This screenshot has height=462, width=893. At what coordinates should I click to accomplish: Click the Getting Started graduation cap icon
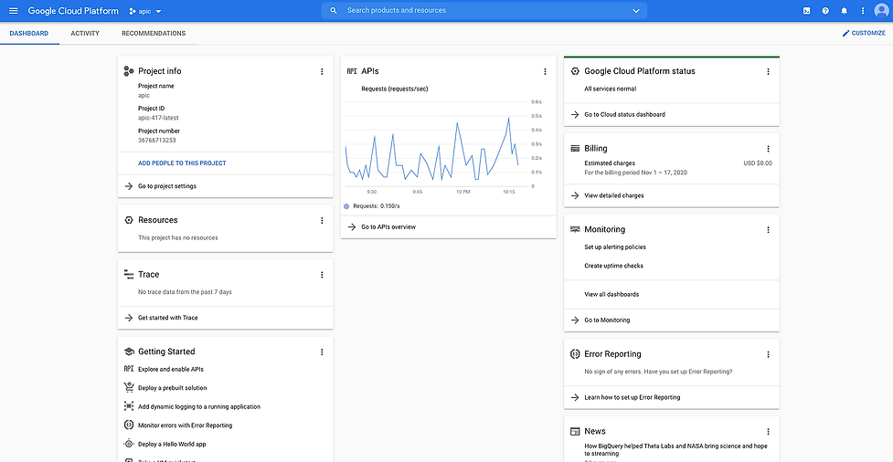click(x=129, y=352)
